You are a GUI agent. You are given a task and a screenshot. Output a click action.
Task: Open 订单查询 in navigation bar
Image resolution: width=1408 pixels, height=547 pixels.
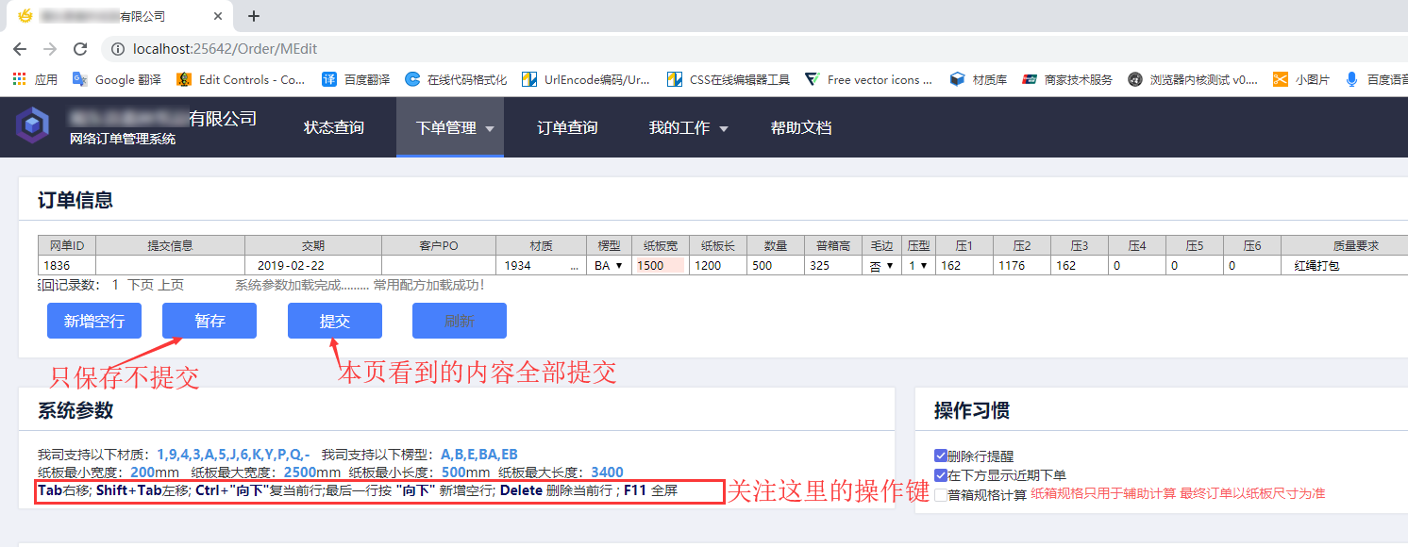[x=566, y=128]
